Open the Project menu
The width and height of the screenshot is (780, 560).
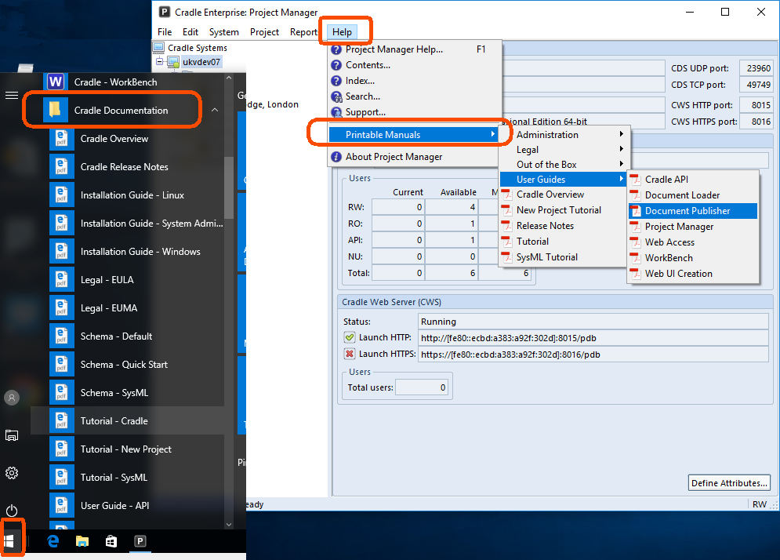tap(264, 32)
